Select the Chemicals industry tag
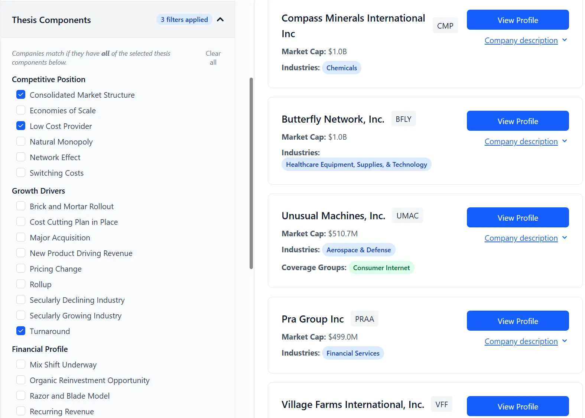This screenshot has width=585, height=418. click(x=341, y=68)
